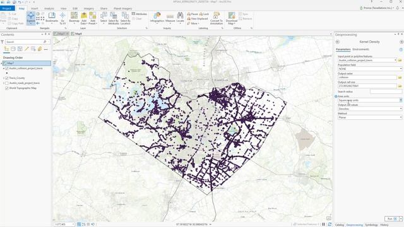
Task: Browse for input features folder icon
Action: point(400,61)
